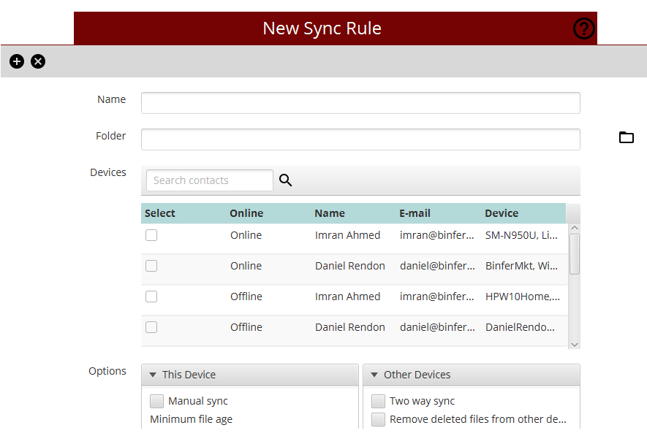Select checkbox for Daniel Rendon BinferMkt device
The height and width of the screenshot is (436, 647).
click(151, 266)
